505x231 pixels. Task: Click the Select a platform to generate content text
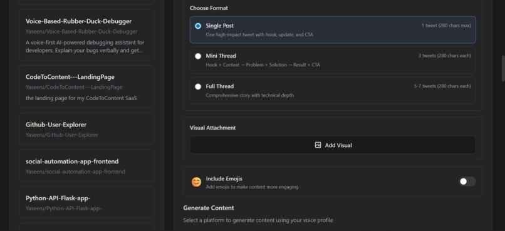(258, 220)
